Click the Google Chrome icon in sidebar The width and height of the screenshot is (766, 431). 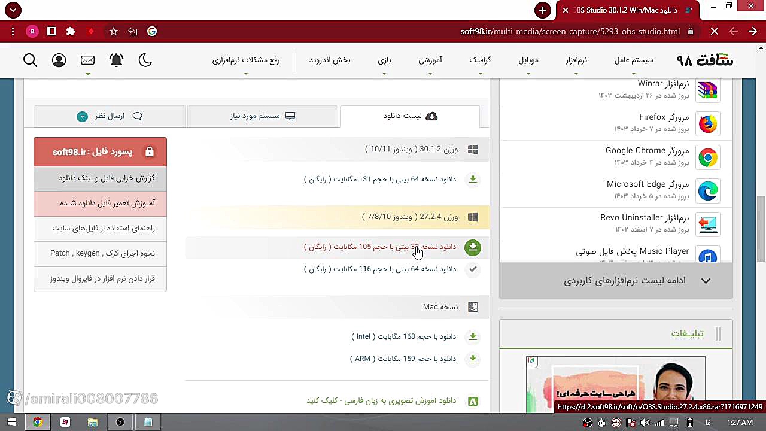[708, 157]
